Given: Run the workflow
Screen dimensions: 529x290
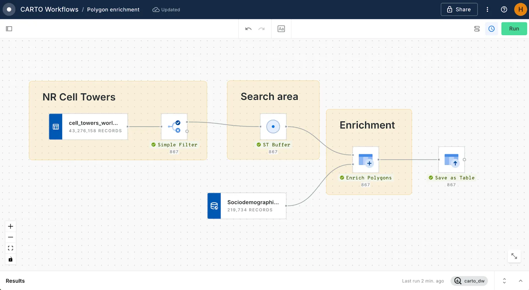Looking at the screenshot, I should (514, 29).
